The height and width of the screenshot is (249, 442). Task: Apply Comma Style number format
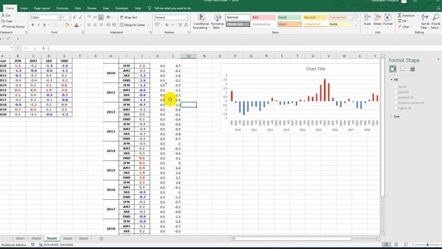tap(173, 25)
